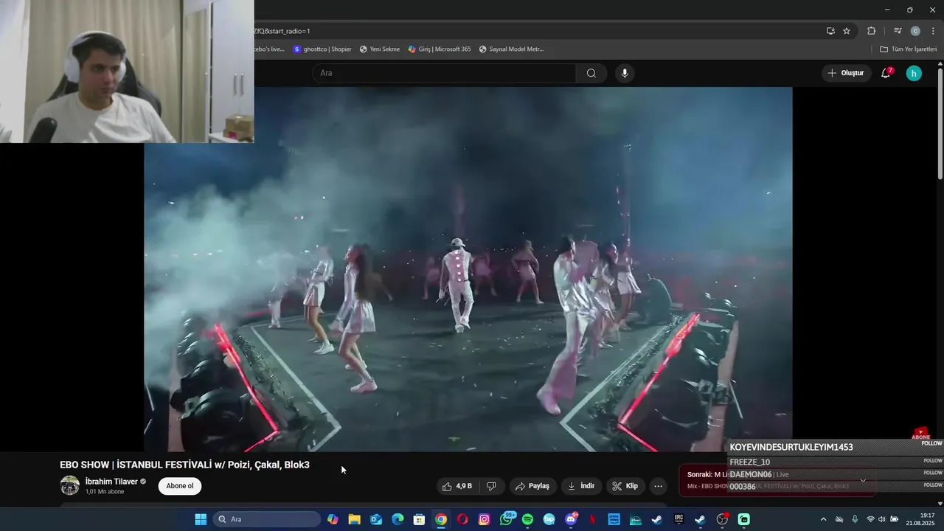Start voice search with the microphone
The width and height of the screenshot is (944, 531).
click(625, 73)
